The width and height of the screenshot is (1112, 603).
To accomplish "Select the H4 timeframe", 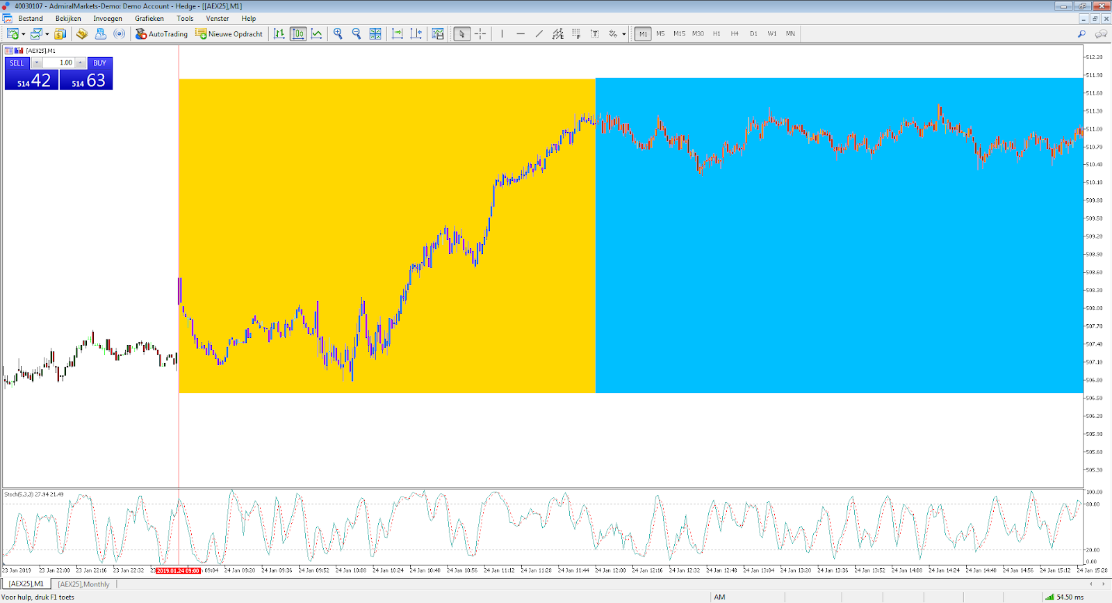I will [x=735, y=33].
